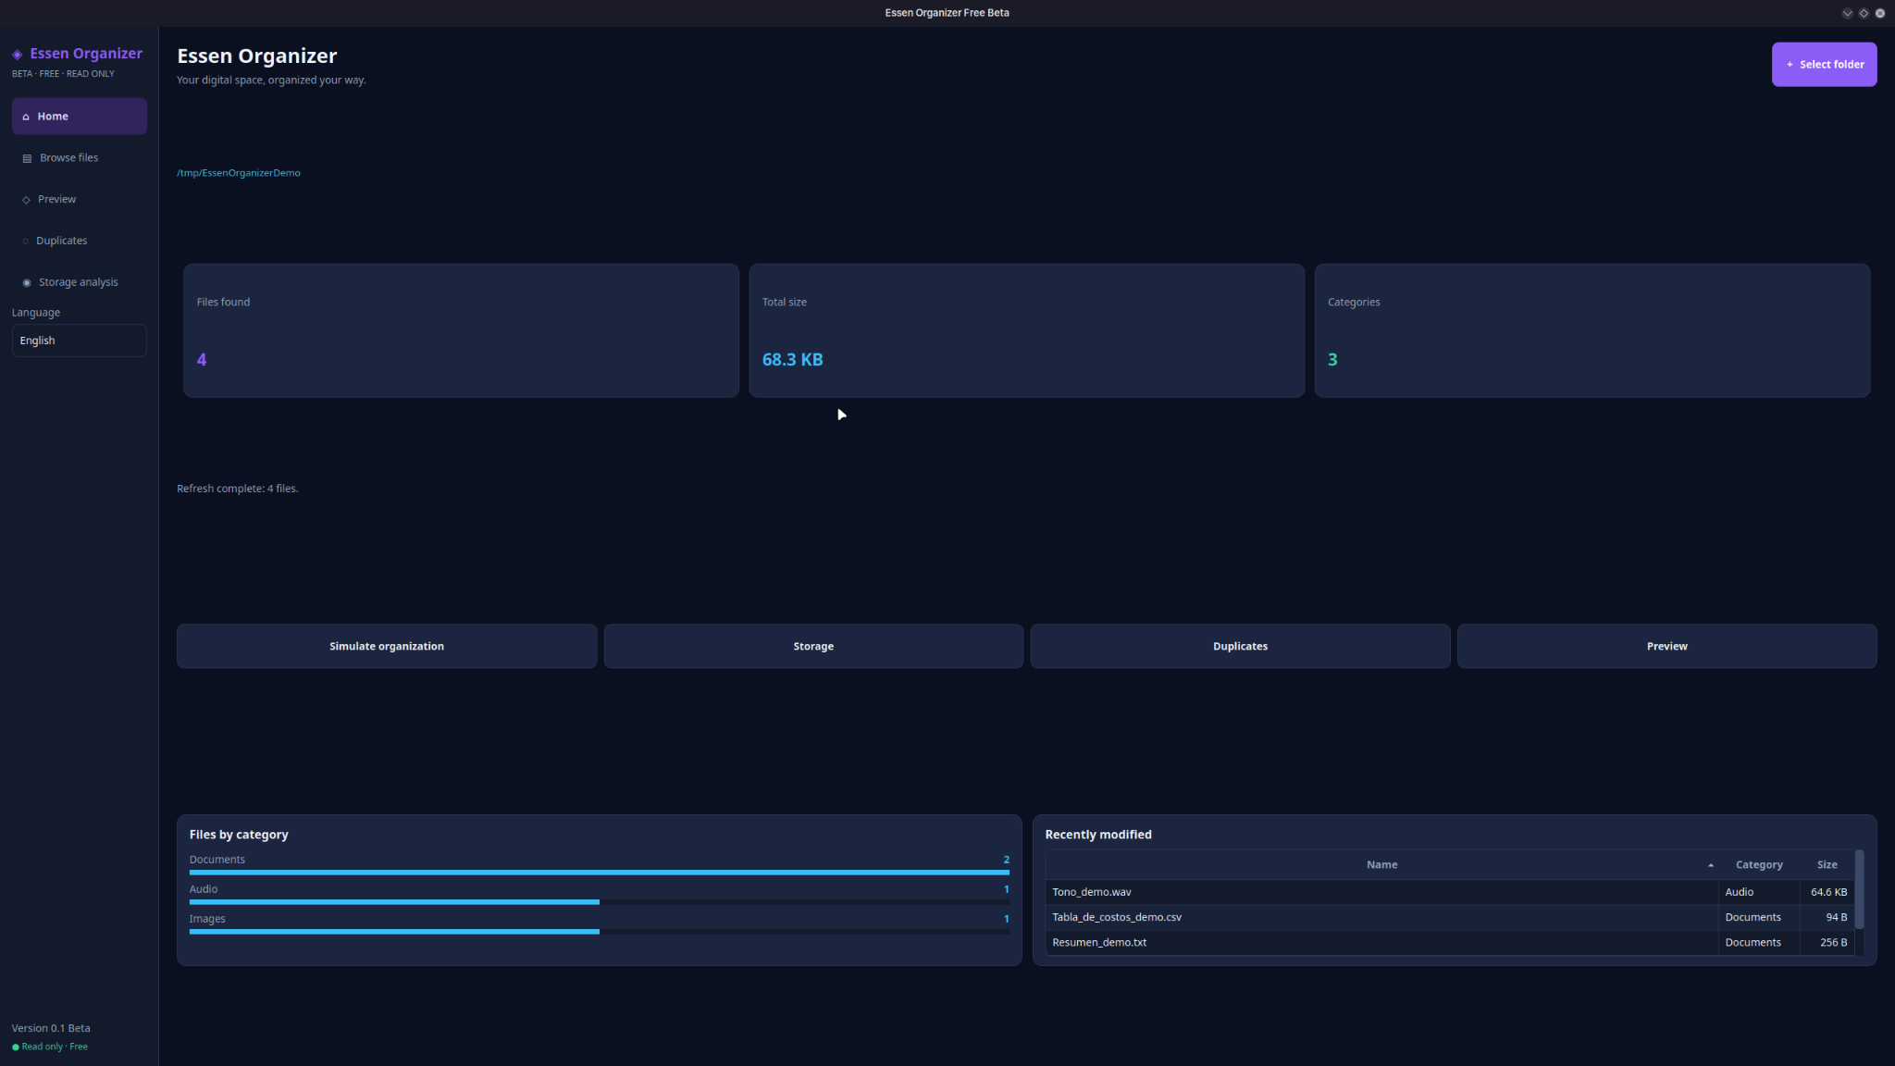This screenshot has height=1066, width=1895.
Task: Click the Duplicates circle icon in sidebar
Action: [x=25, y=242]
